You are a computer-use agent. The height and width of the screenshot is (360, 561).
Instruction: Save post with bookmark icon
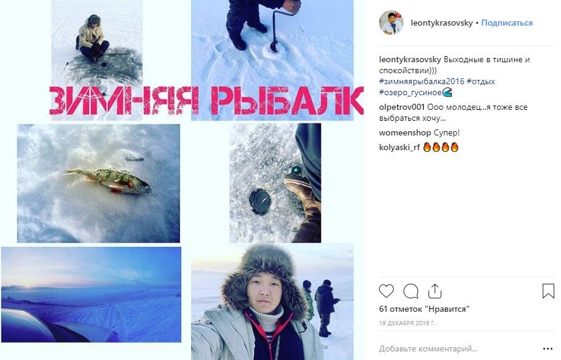548,291
